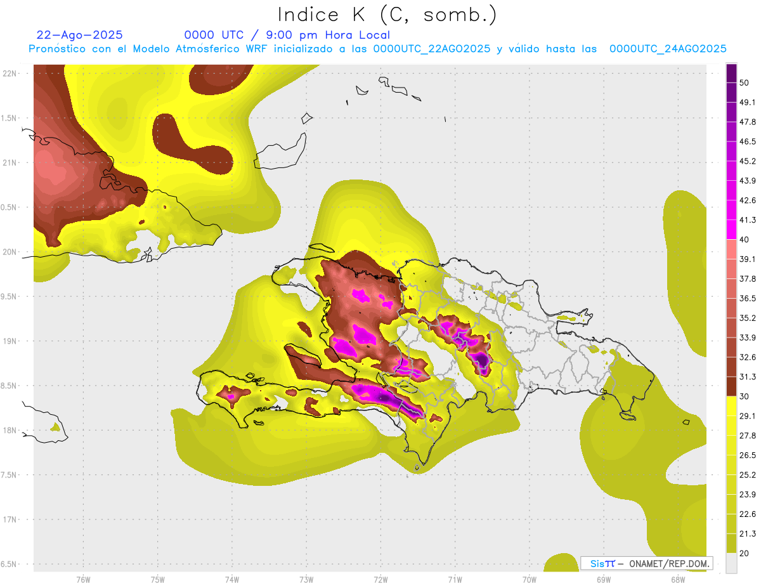Click the longitude label '76W'
The width and height of the screenshot is (761, 588).
[83, 580]
